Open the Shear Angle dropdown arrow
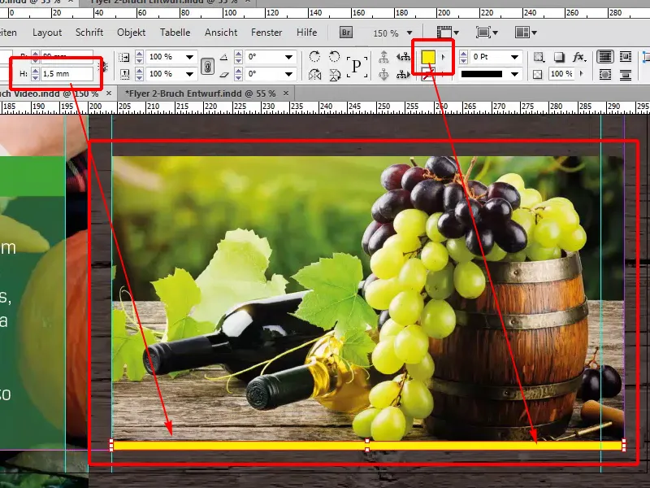The width and height of the screenshot is (650, 488). click(x=289, y=74)
